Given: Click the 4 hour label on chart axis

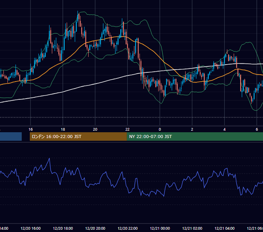Looking at the screenshot, I should click(224, 129).
